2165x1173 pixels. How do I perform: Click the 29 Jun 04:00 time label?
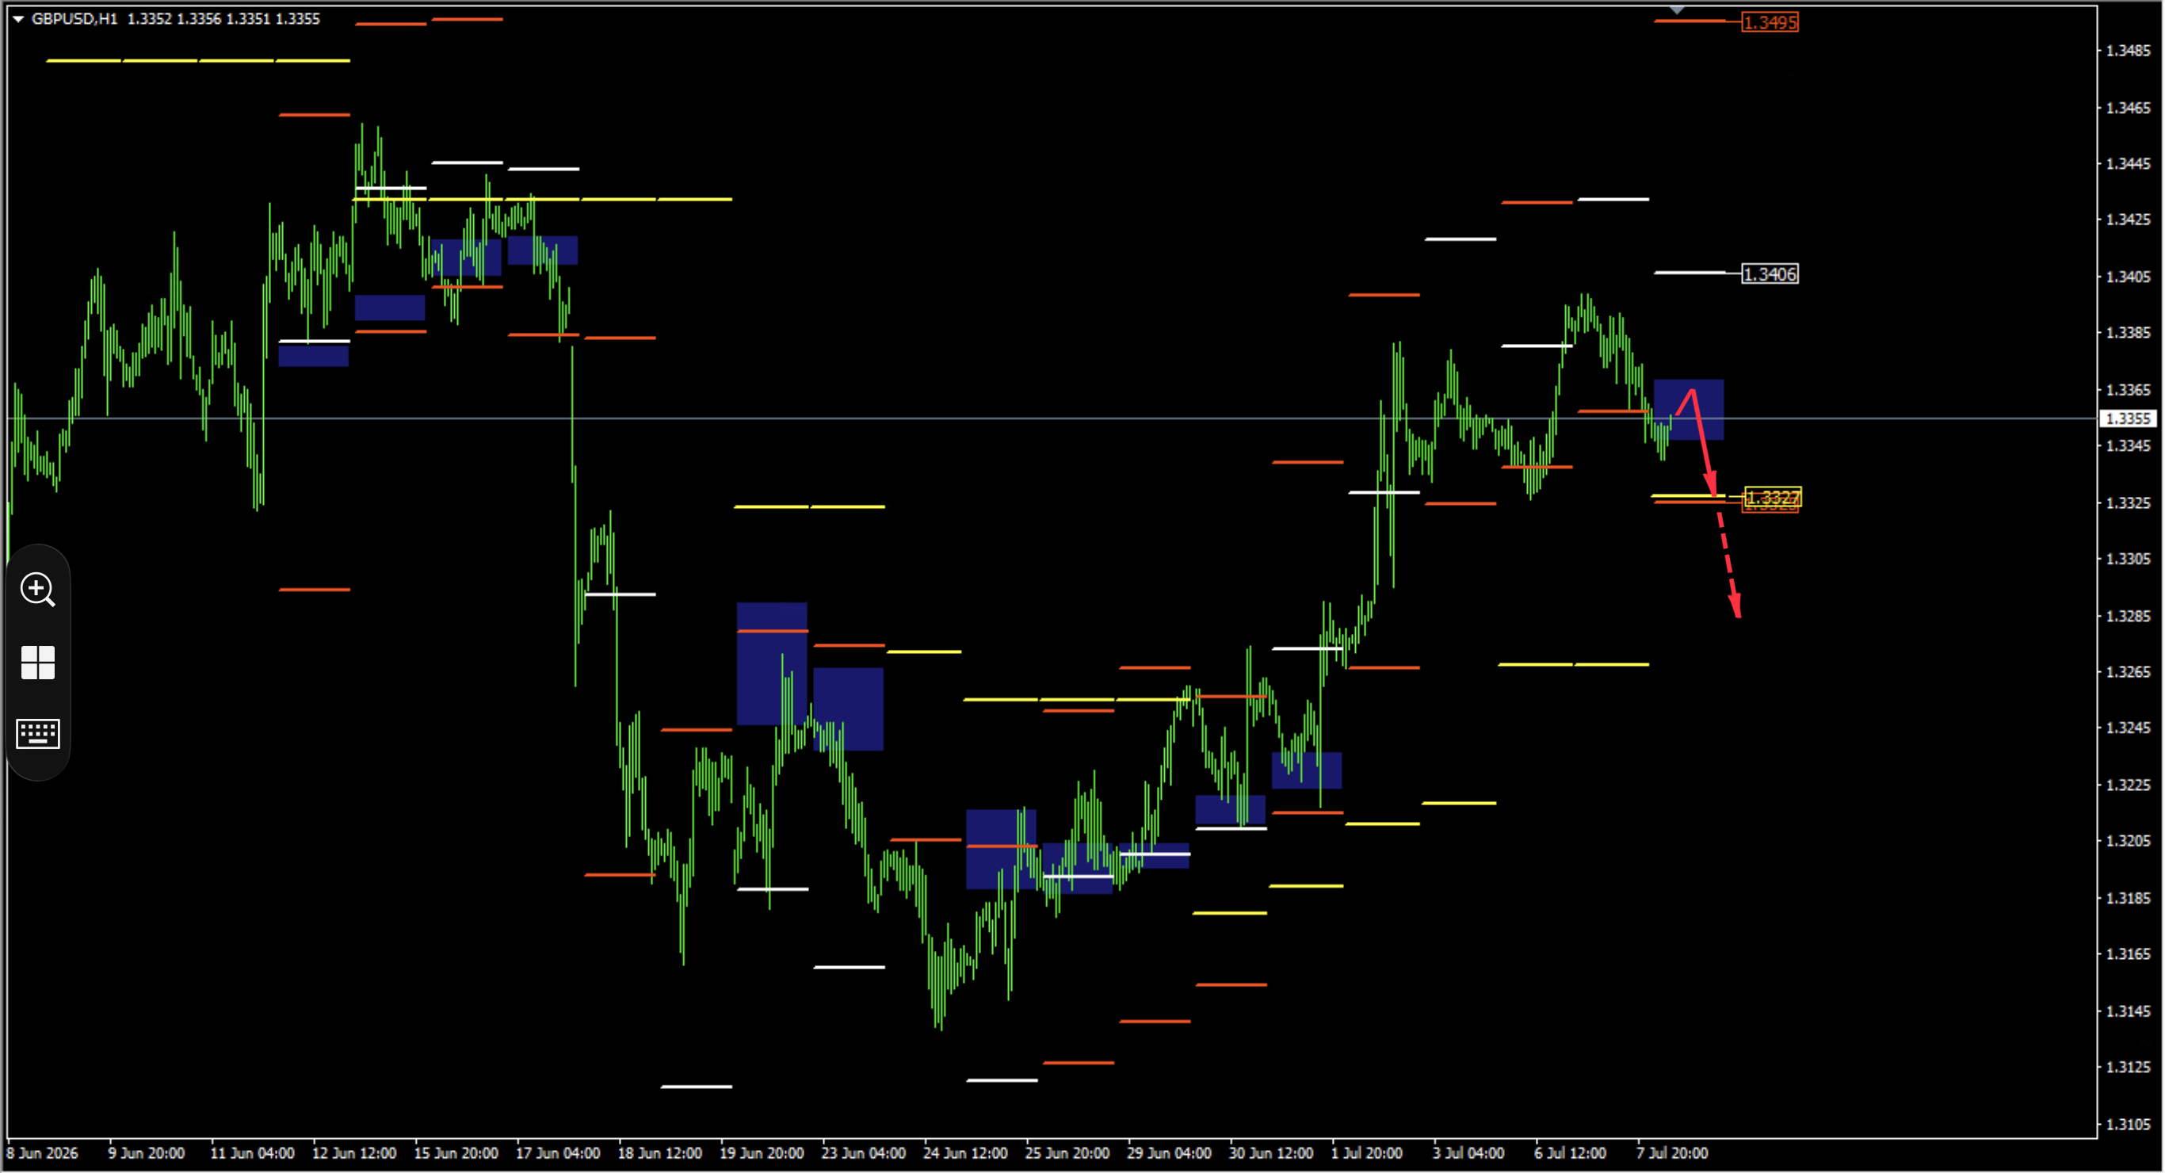1169,1153
